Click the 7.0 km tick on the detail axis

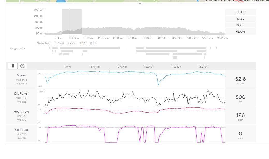[x=68, y=67]
